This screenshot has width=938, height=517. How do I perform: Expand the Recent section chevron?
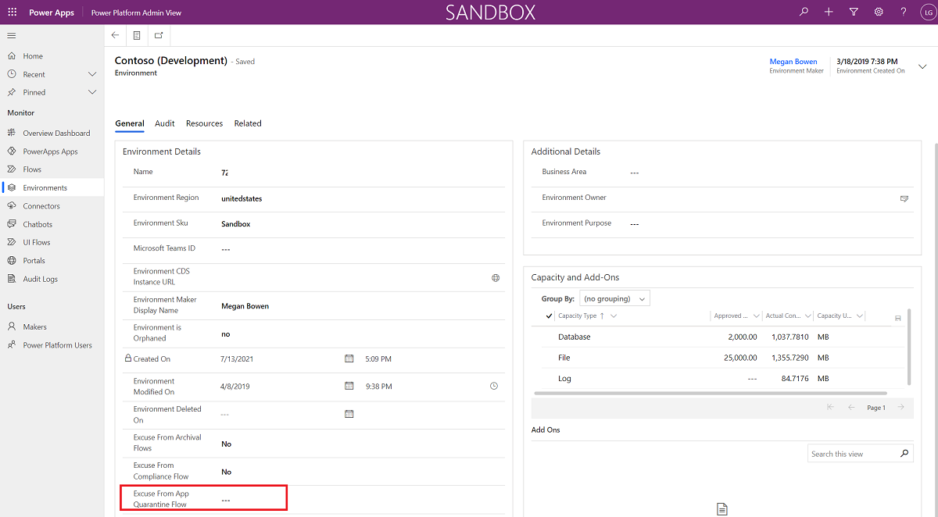(92, 74)
